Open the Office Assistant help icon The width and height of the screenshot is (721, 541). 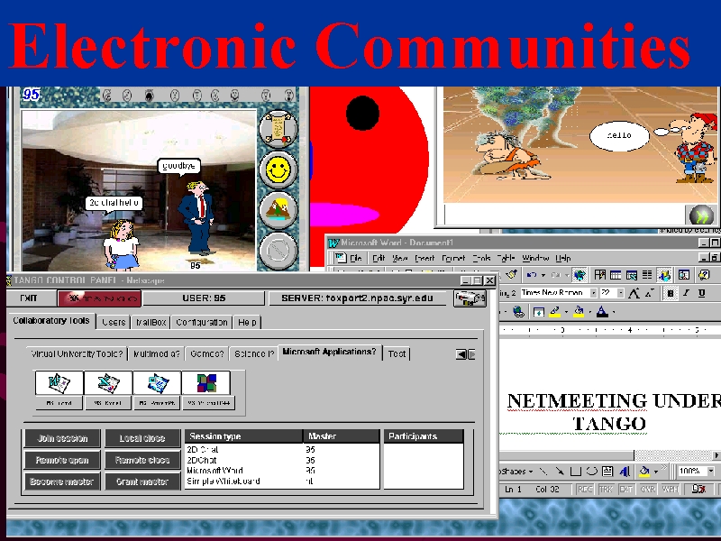tap(704, 275)
